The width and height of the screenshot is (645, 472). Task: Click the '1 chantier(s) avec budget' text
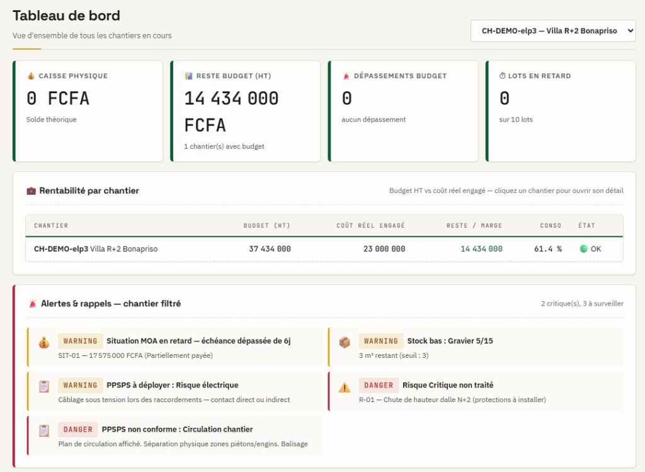point(224,146)
